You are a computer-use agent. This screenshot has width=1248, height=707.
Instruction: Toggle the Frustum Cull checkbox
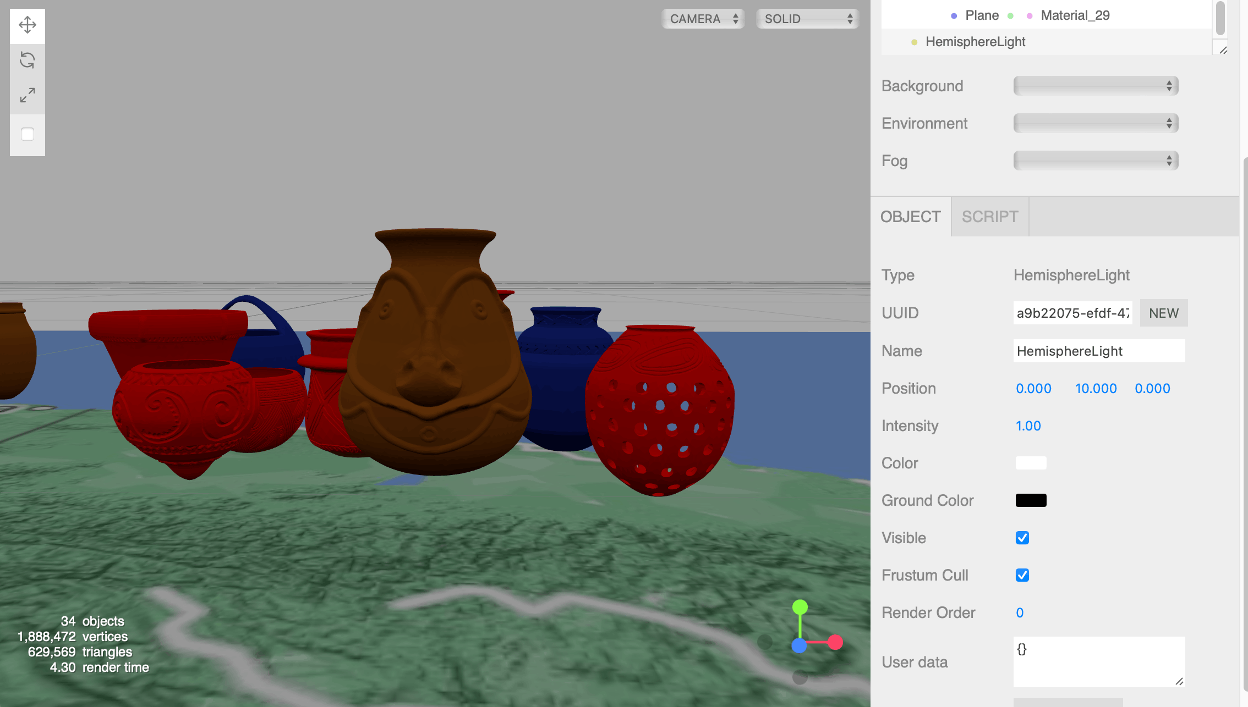1022,575
